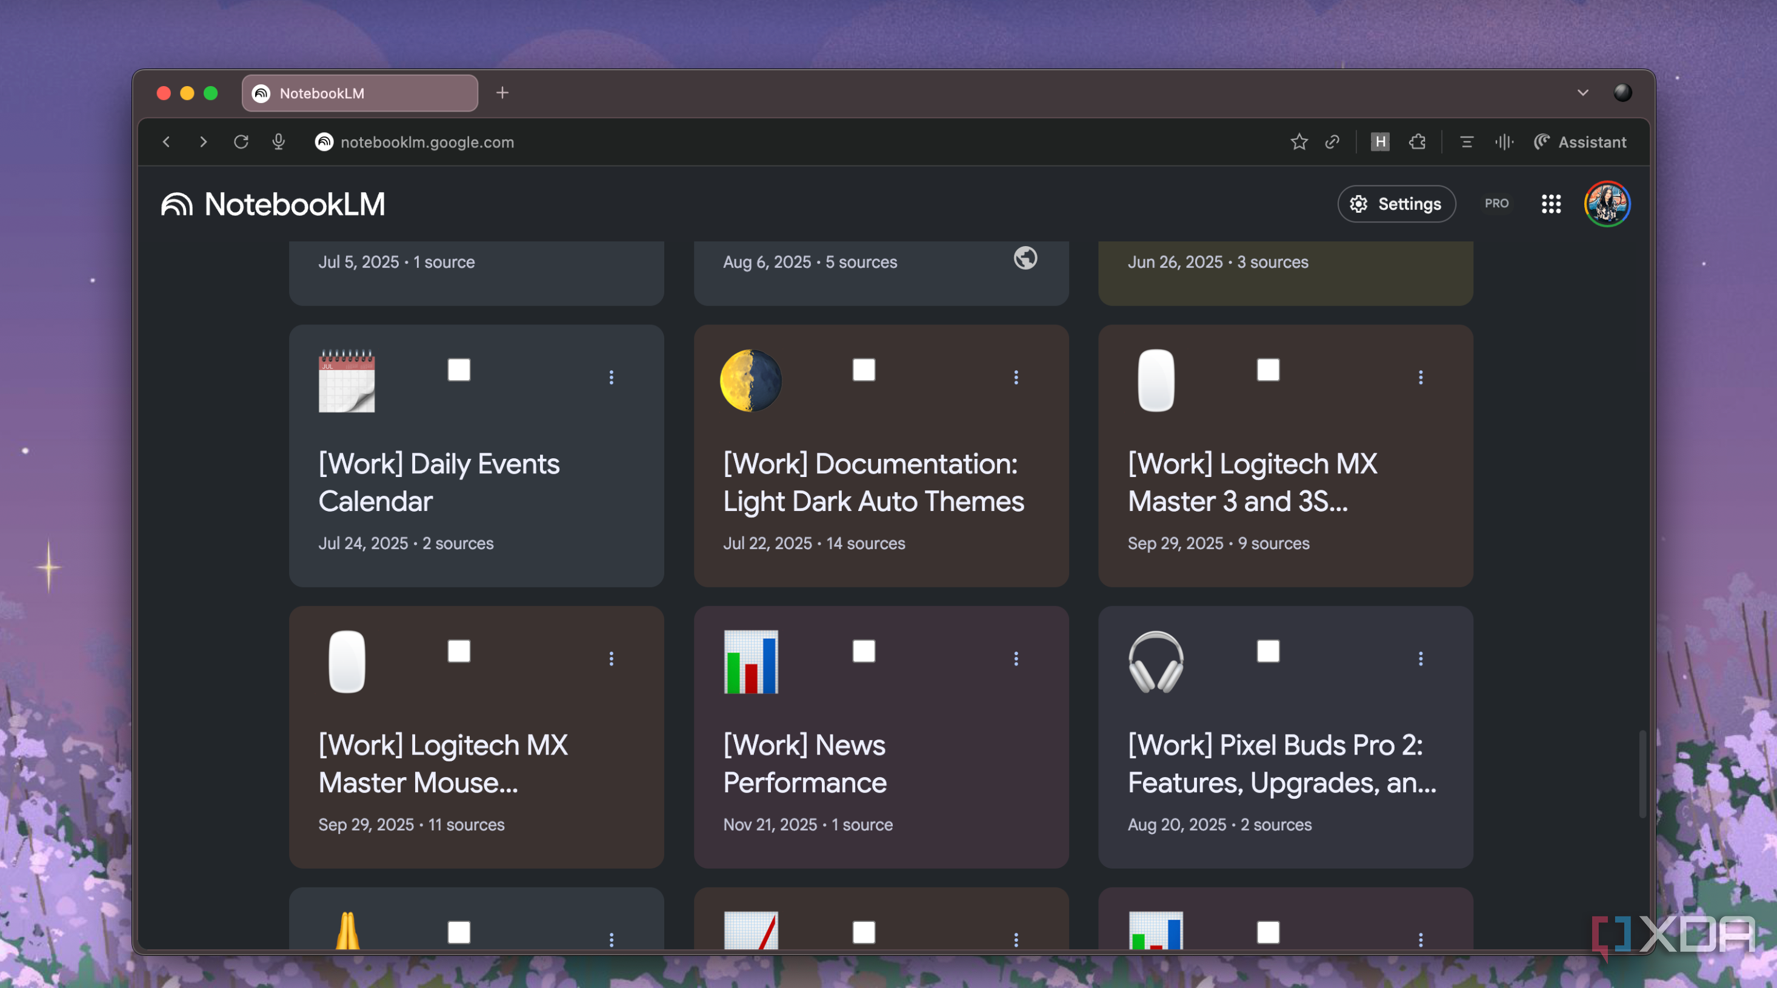Image resolution: width=1777 pixels, height=988 pixels.
Task: Click the copy link icon in toolbar
Action: [1332, 142]
